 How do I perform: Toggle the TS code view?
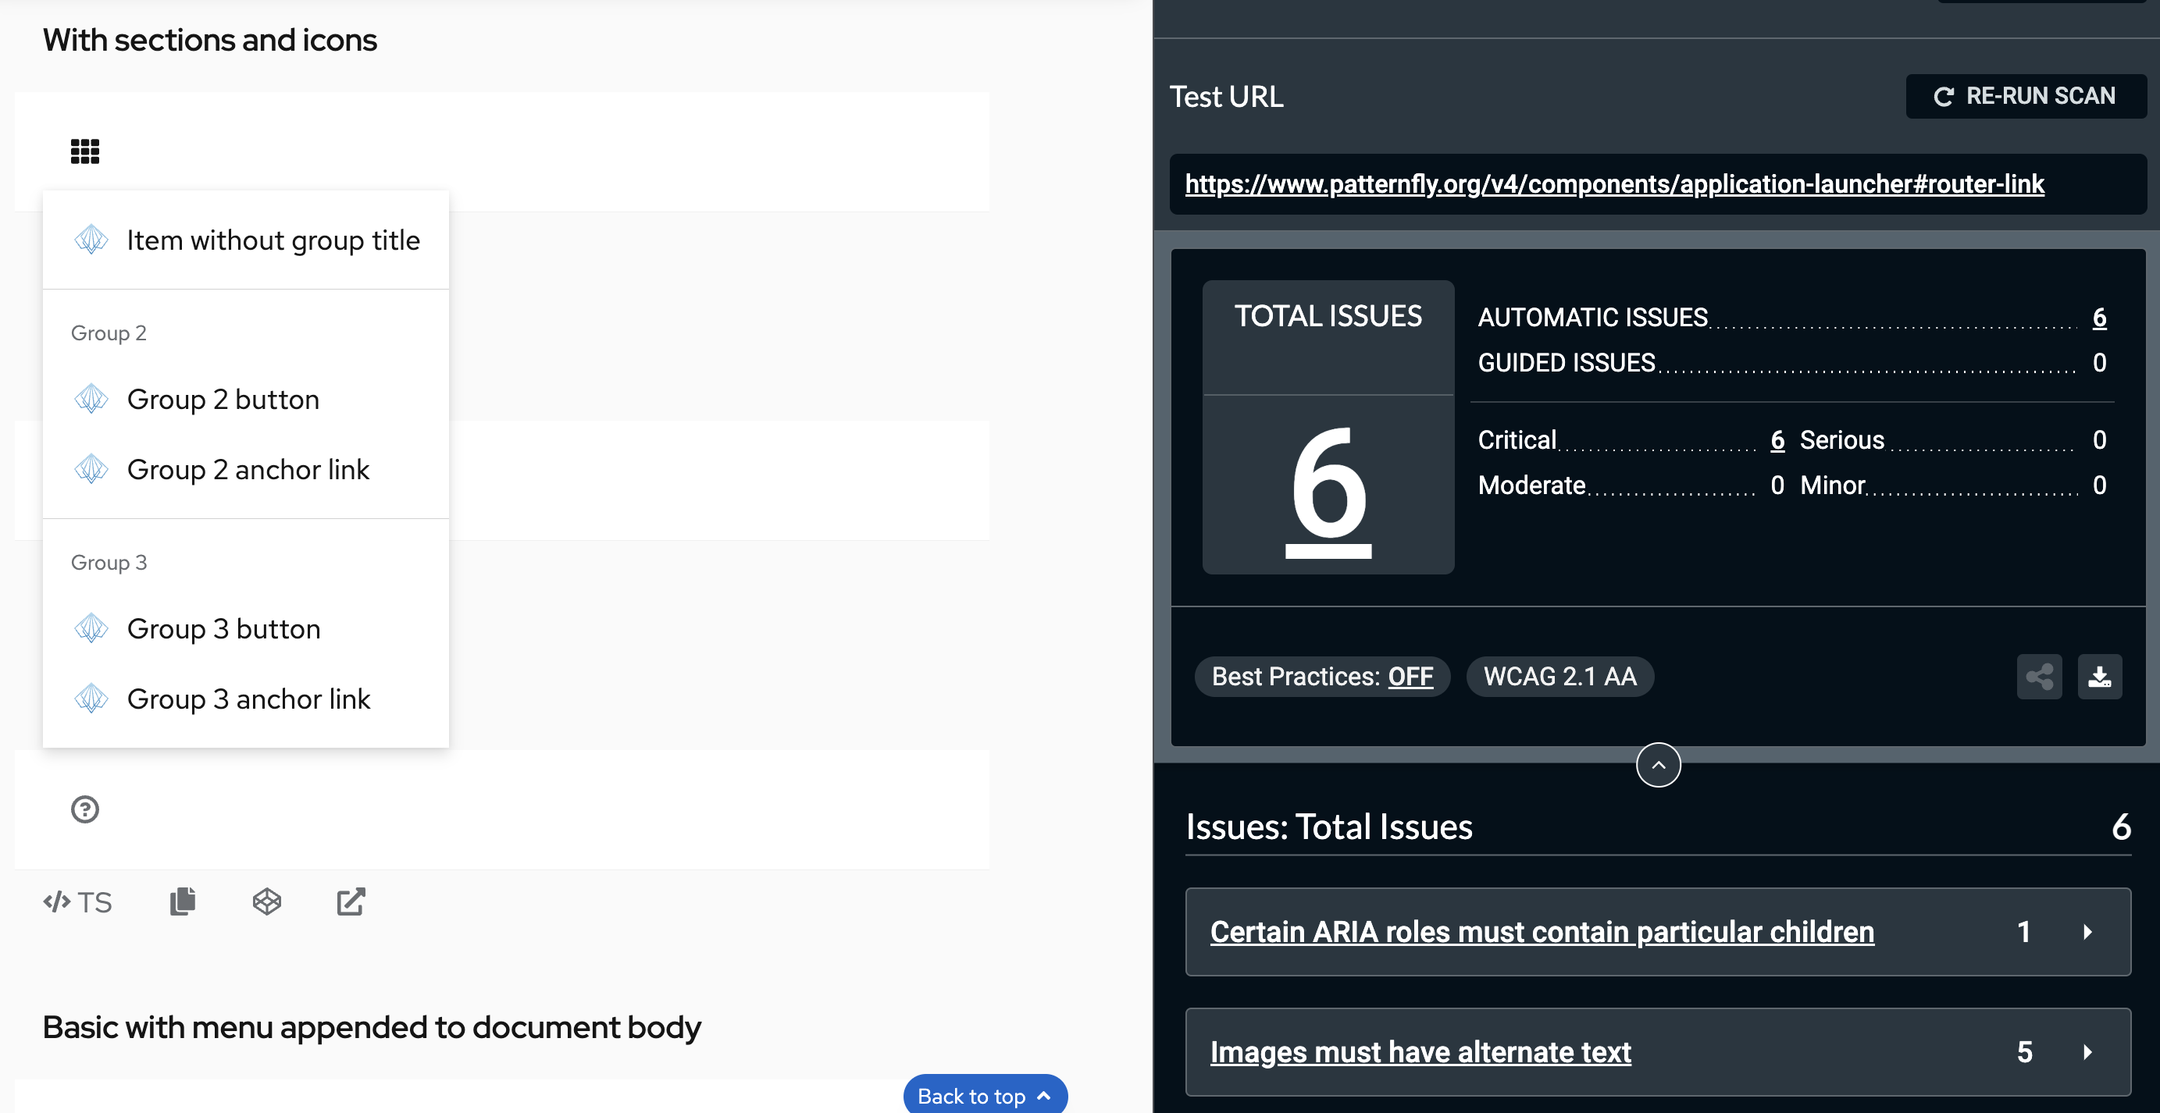(77, 901)
